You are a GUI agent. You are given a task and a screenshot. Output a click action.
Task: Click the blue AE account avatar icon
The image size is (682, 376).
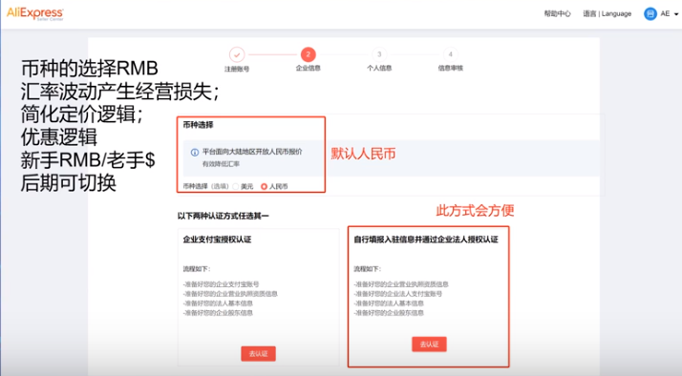(650, 14)
